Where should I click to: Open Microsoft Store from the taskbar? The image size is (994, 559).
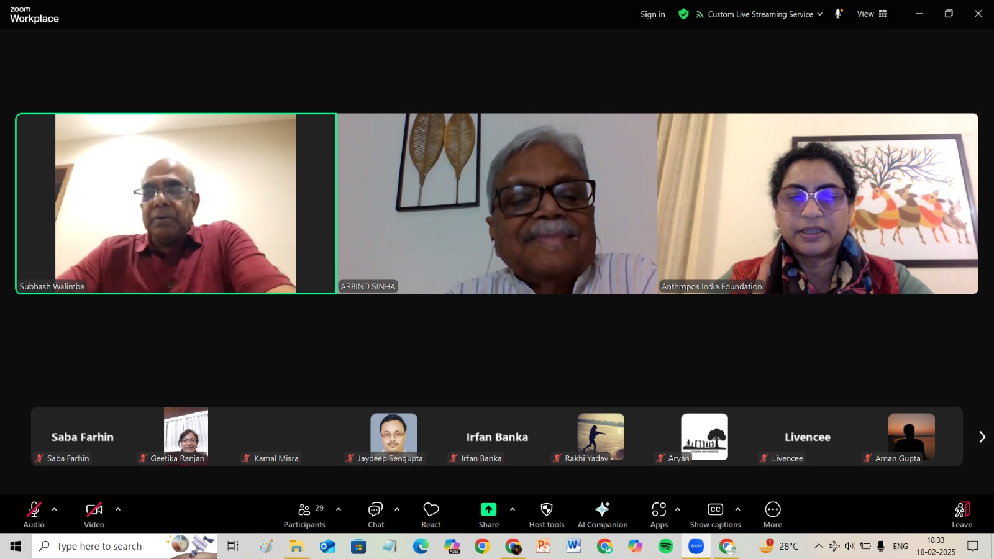(x=358, y=546)
